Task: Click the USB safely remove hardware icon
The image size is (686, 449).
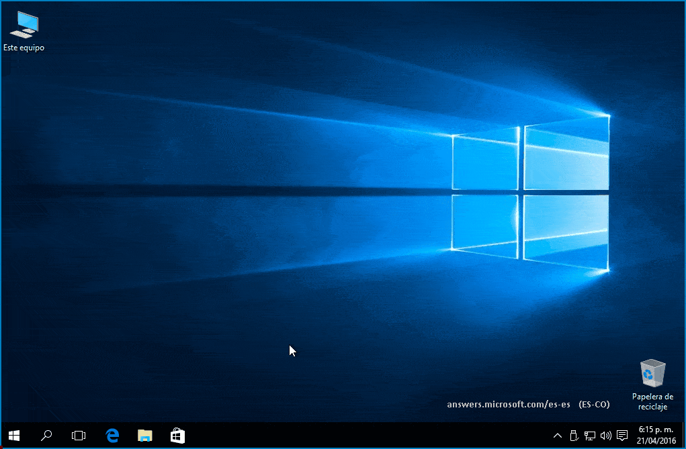Action: click(x=574, y=436)
